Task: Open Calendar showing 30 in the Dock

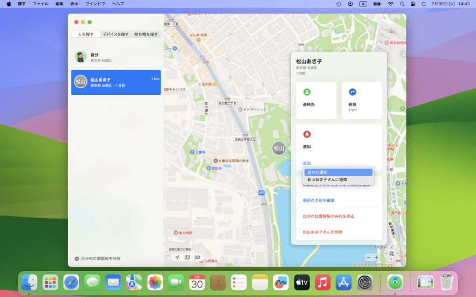Action: 197,283
